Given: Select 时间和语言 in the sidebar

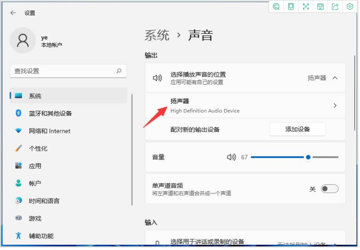Looking at the screenshot, I should pyautogui.click(x=69, y=201).
